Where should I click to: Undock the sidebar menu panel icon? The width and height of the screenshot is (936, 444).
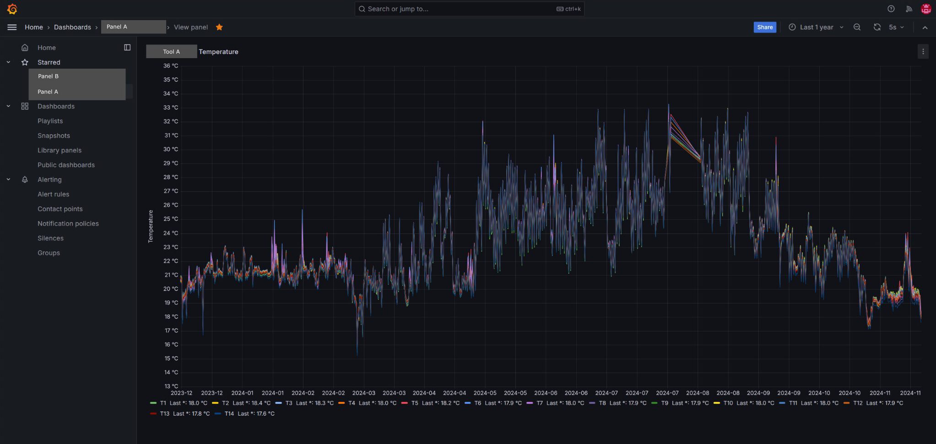pyautogui.click(x=127, y=48)
